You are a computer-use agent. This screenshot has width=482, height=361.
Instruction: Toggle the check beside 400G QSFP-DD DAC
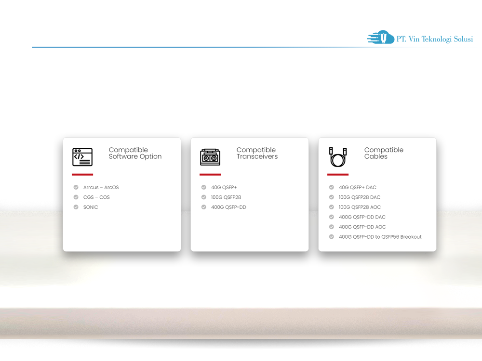[331, 217]
